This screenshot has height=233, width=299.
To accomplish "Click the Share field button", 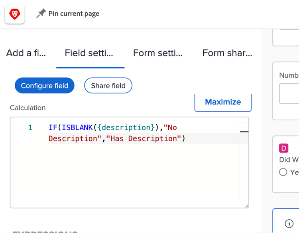I will tap(108, 86).
